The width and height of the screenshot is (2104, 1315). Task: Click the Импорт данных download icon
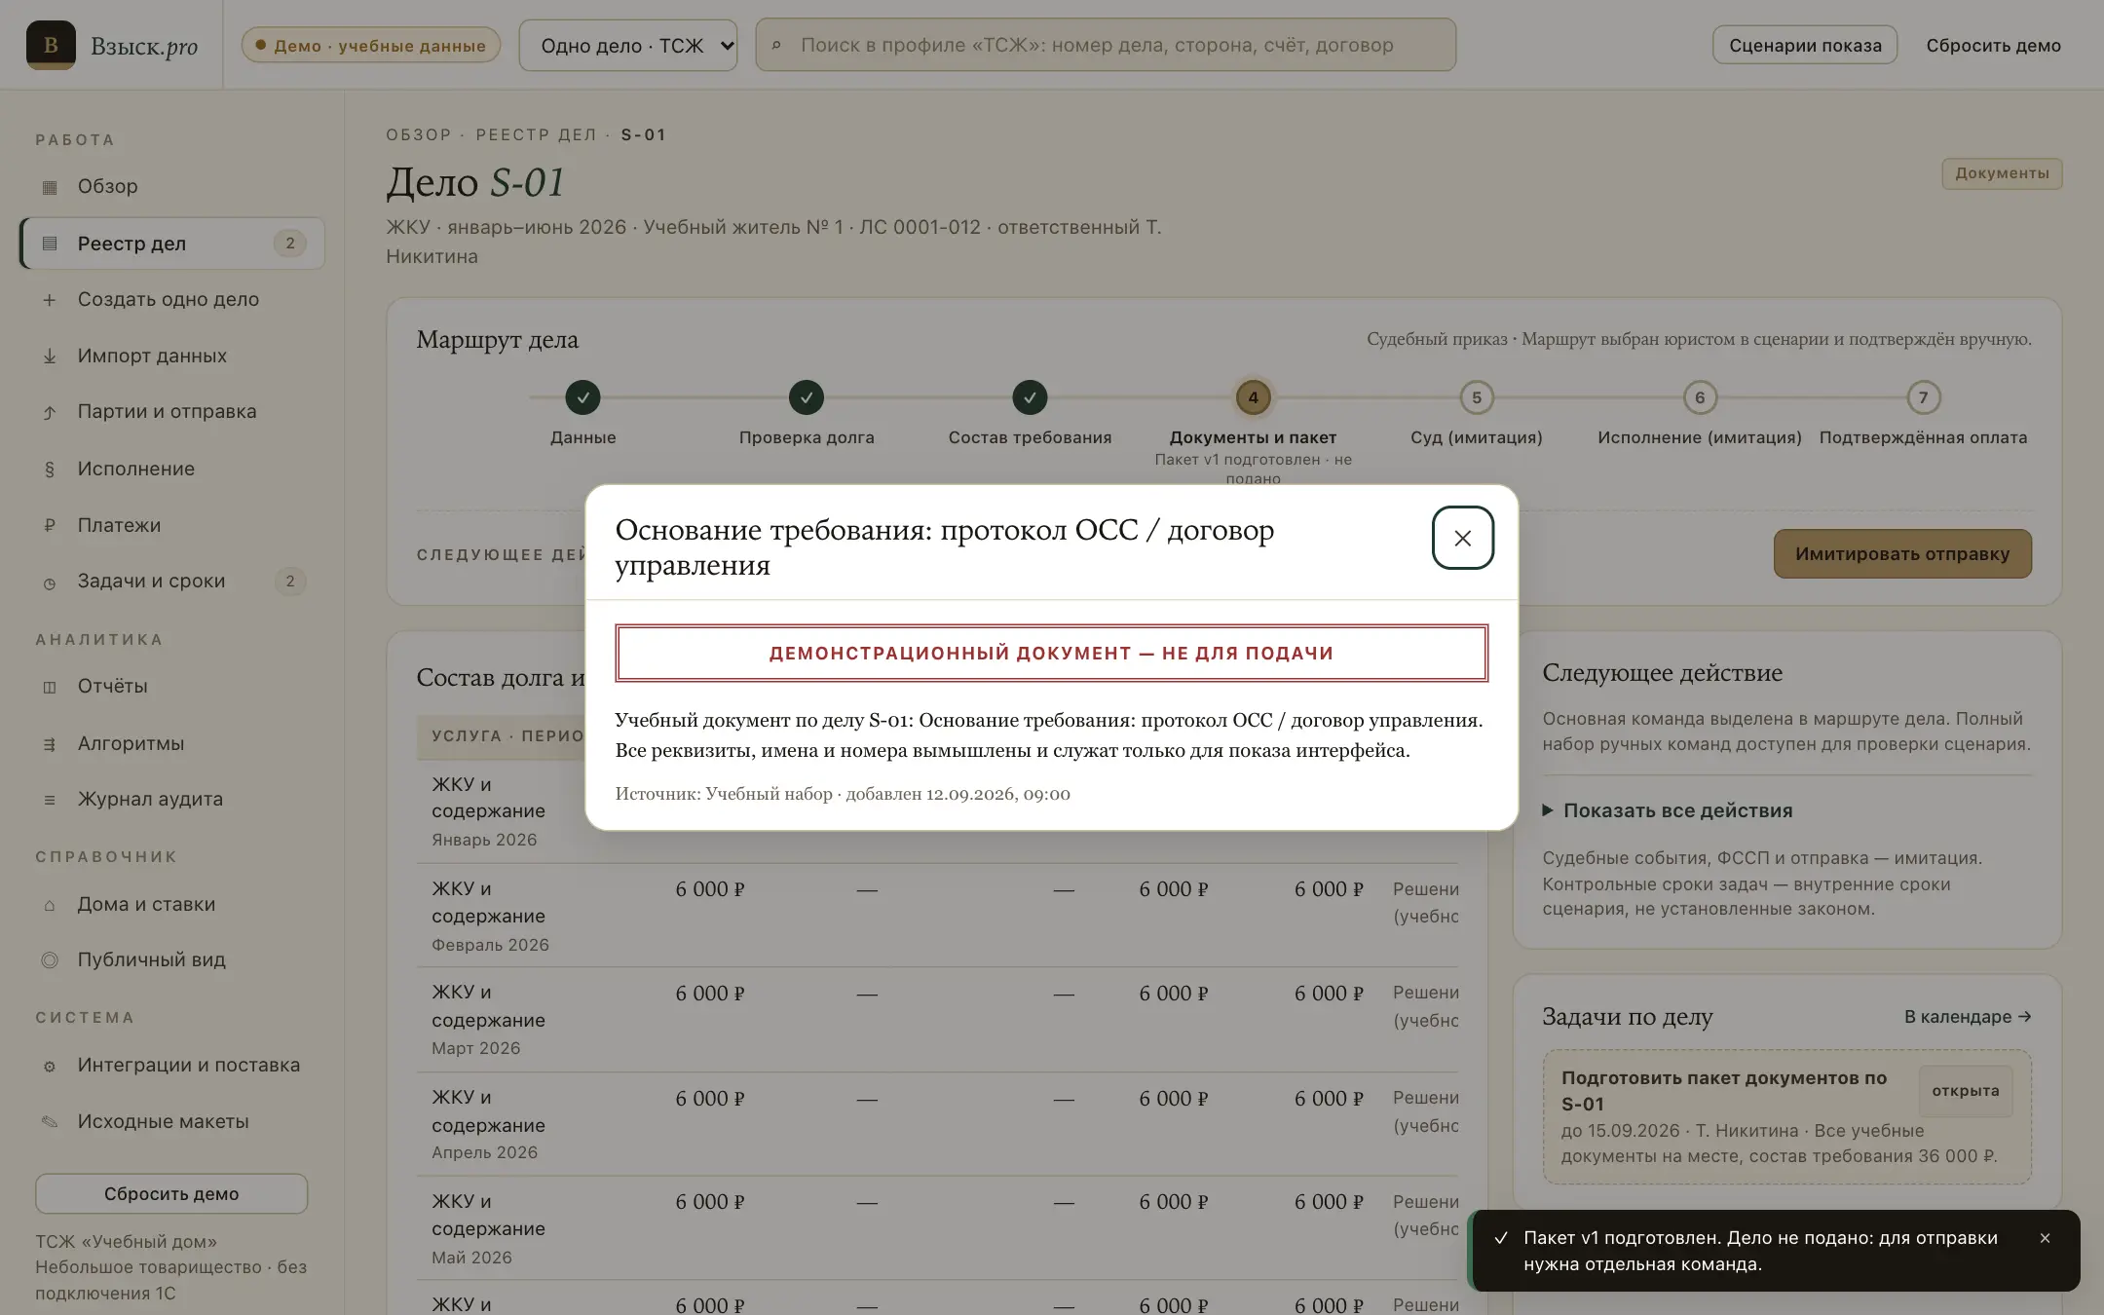[x=50, y=357]
